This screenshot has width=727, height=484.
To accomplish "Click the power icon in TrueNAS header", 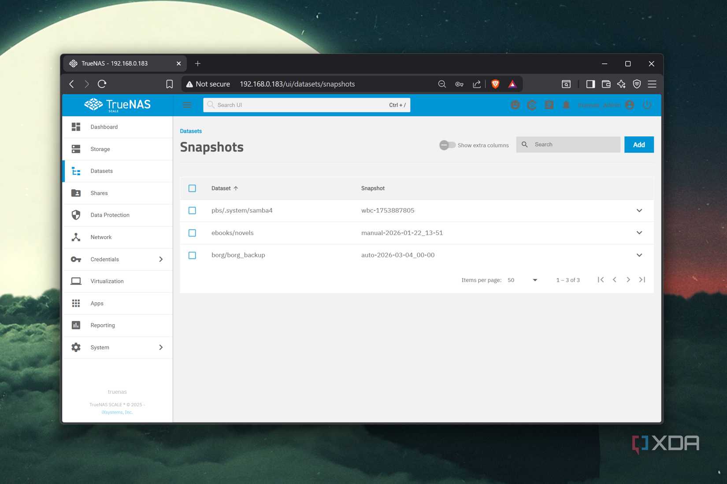I will (x=647, y=105).
